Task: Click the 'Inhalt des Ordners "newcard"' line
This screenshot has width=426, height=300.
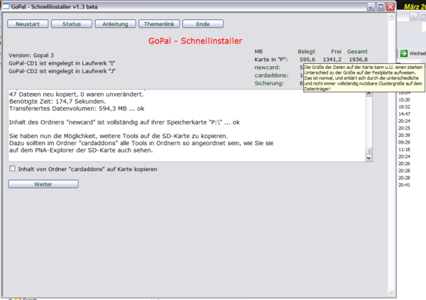Action: point(124,122)
